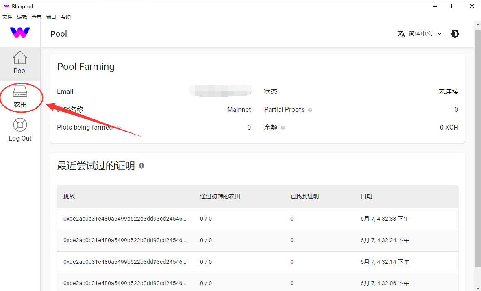This screenshot has width=481, height=291.
Task: Click help icon next to Partial Proofs
Action: click(310, 110)
